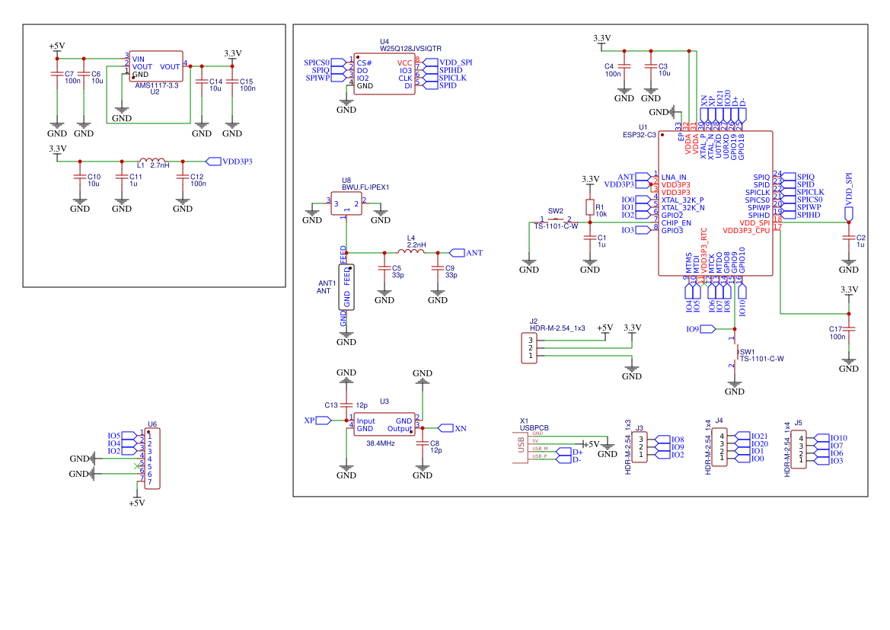The height and width of the screenshot is (630, 890).
Task: Select the AMS1117-3.3 regulator U2 symbol
Action: 156,66
